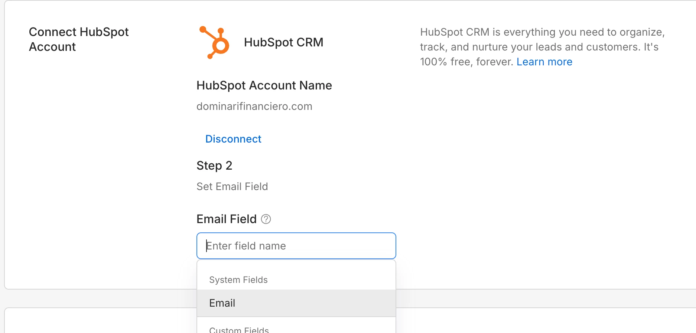Click the System Fields group header
The width and height of the screenshot is (696, 333).
click(238, 280)
